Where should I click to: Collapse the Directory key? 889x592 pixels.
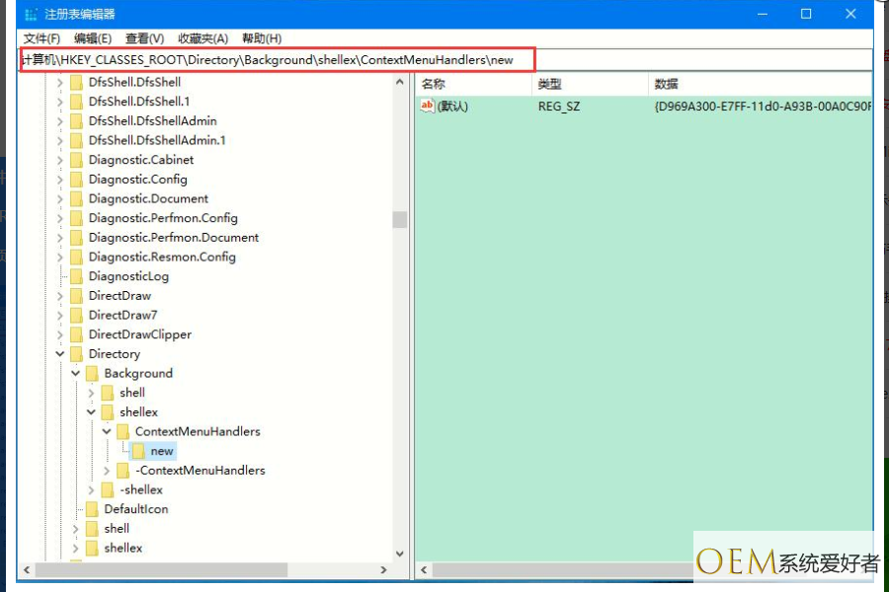[x=60, y=354]
